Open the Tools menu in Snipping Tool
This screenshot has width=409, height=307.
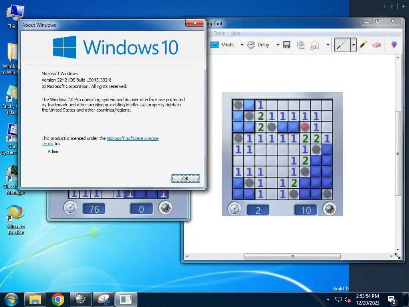point(219,33)
